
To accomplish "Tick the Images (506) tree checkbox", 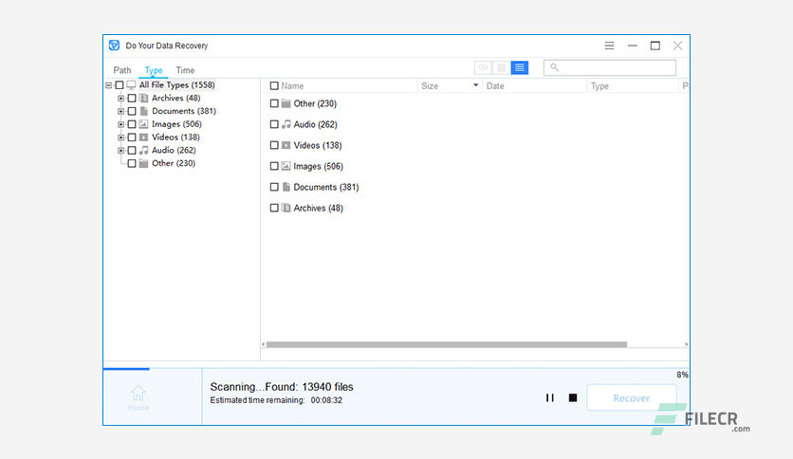I will pyautogui.click(x=132, y=124).
